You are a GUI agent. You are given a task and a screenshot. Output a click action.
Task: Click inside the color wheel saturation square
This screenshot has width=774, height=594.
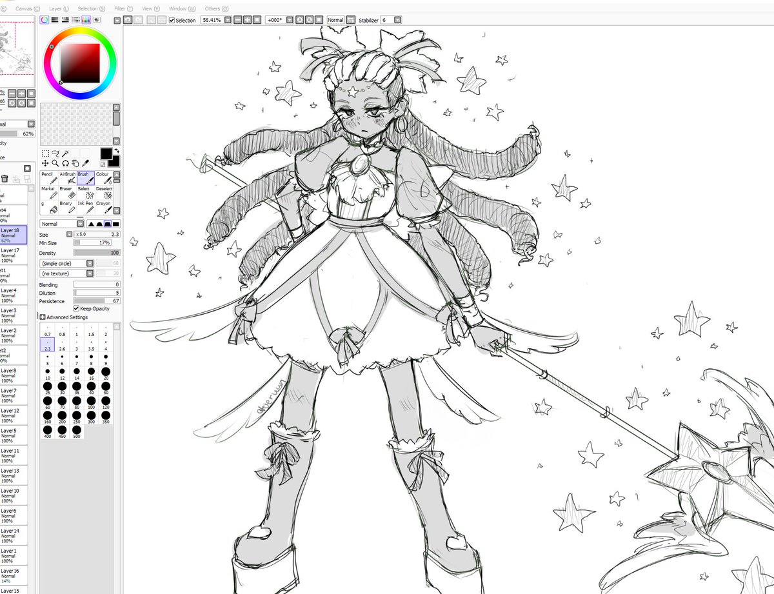[80, 63]
